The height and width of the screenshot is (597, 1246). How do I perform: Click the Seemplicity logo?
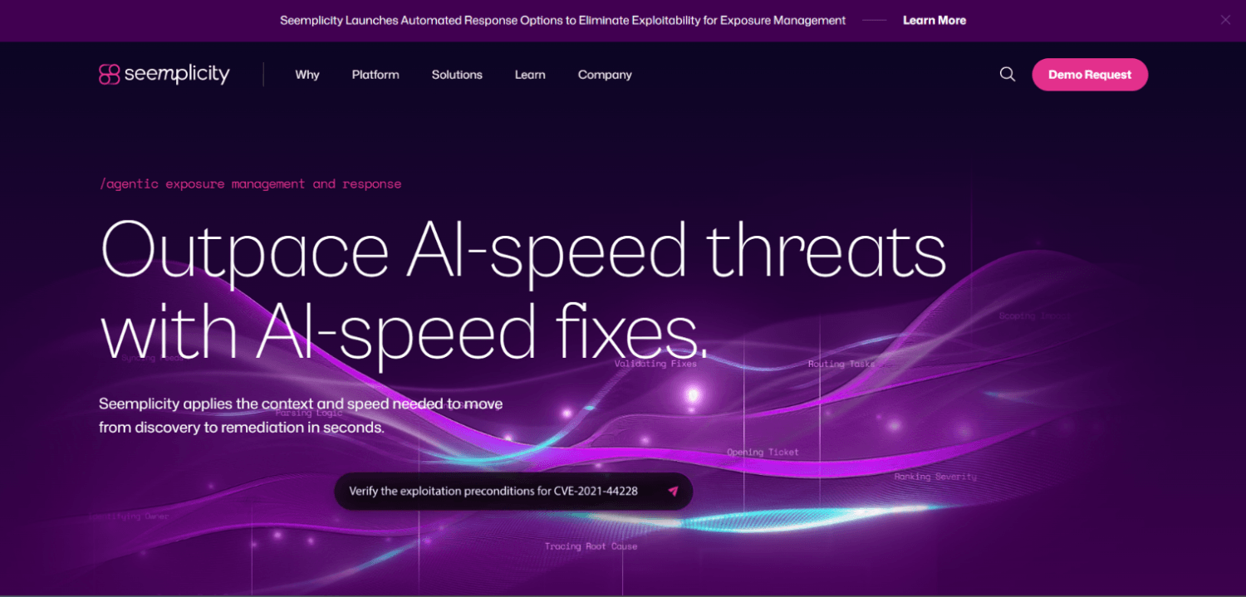point(164,74)
